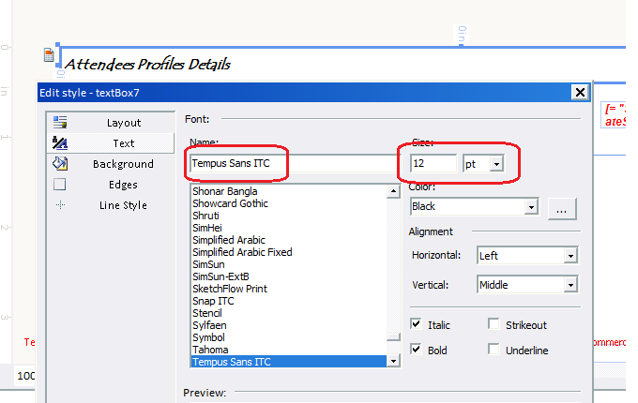Click the font Size input field
The height and width of the screenshot is (403, 638).
[433, 163]
